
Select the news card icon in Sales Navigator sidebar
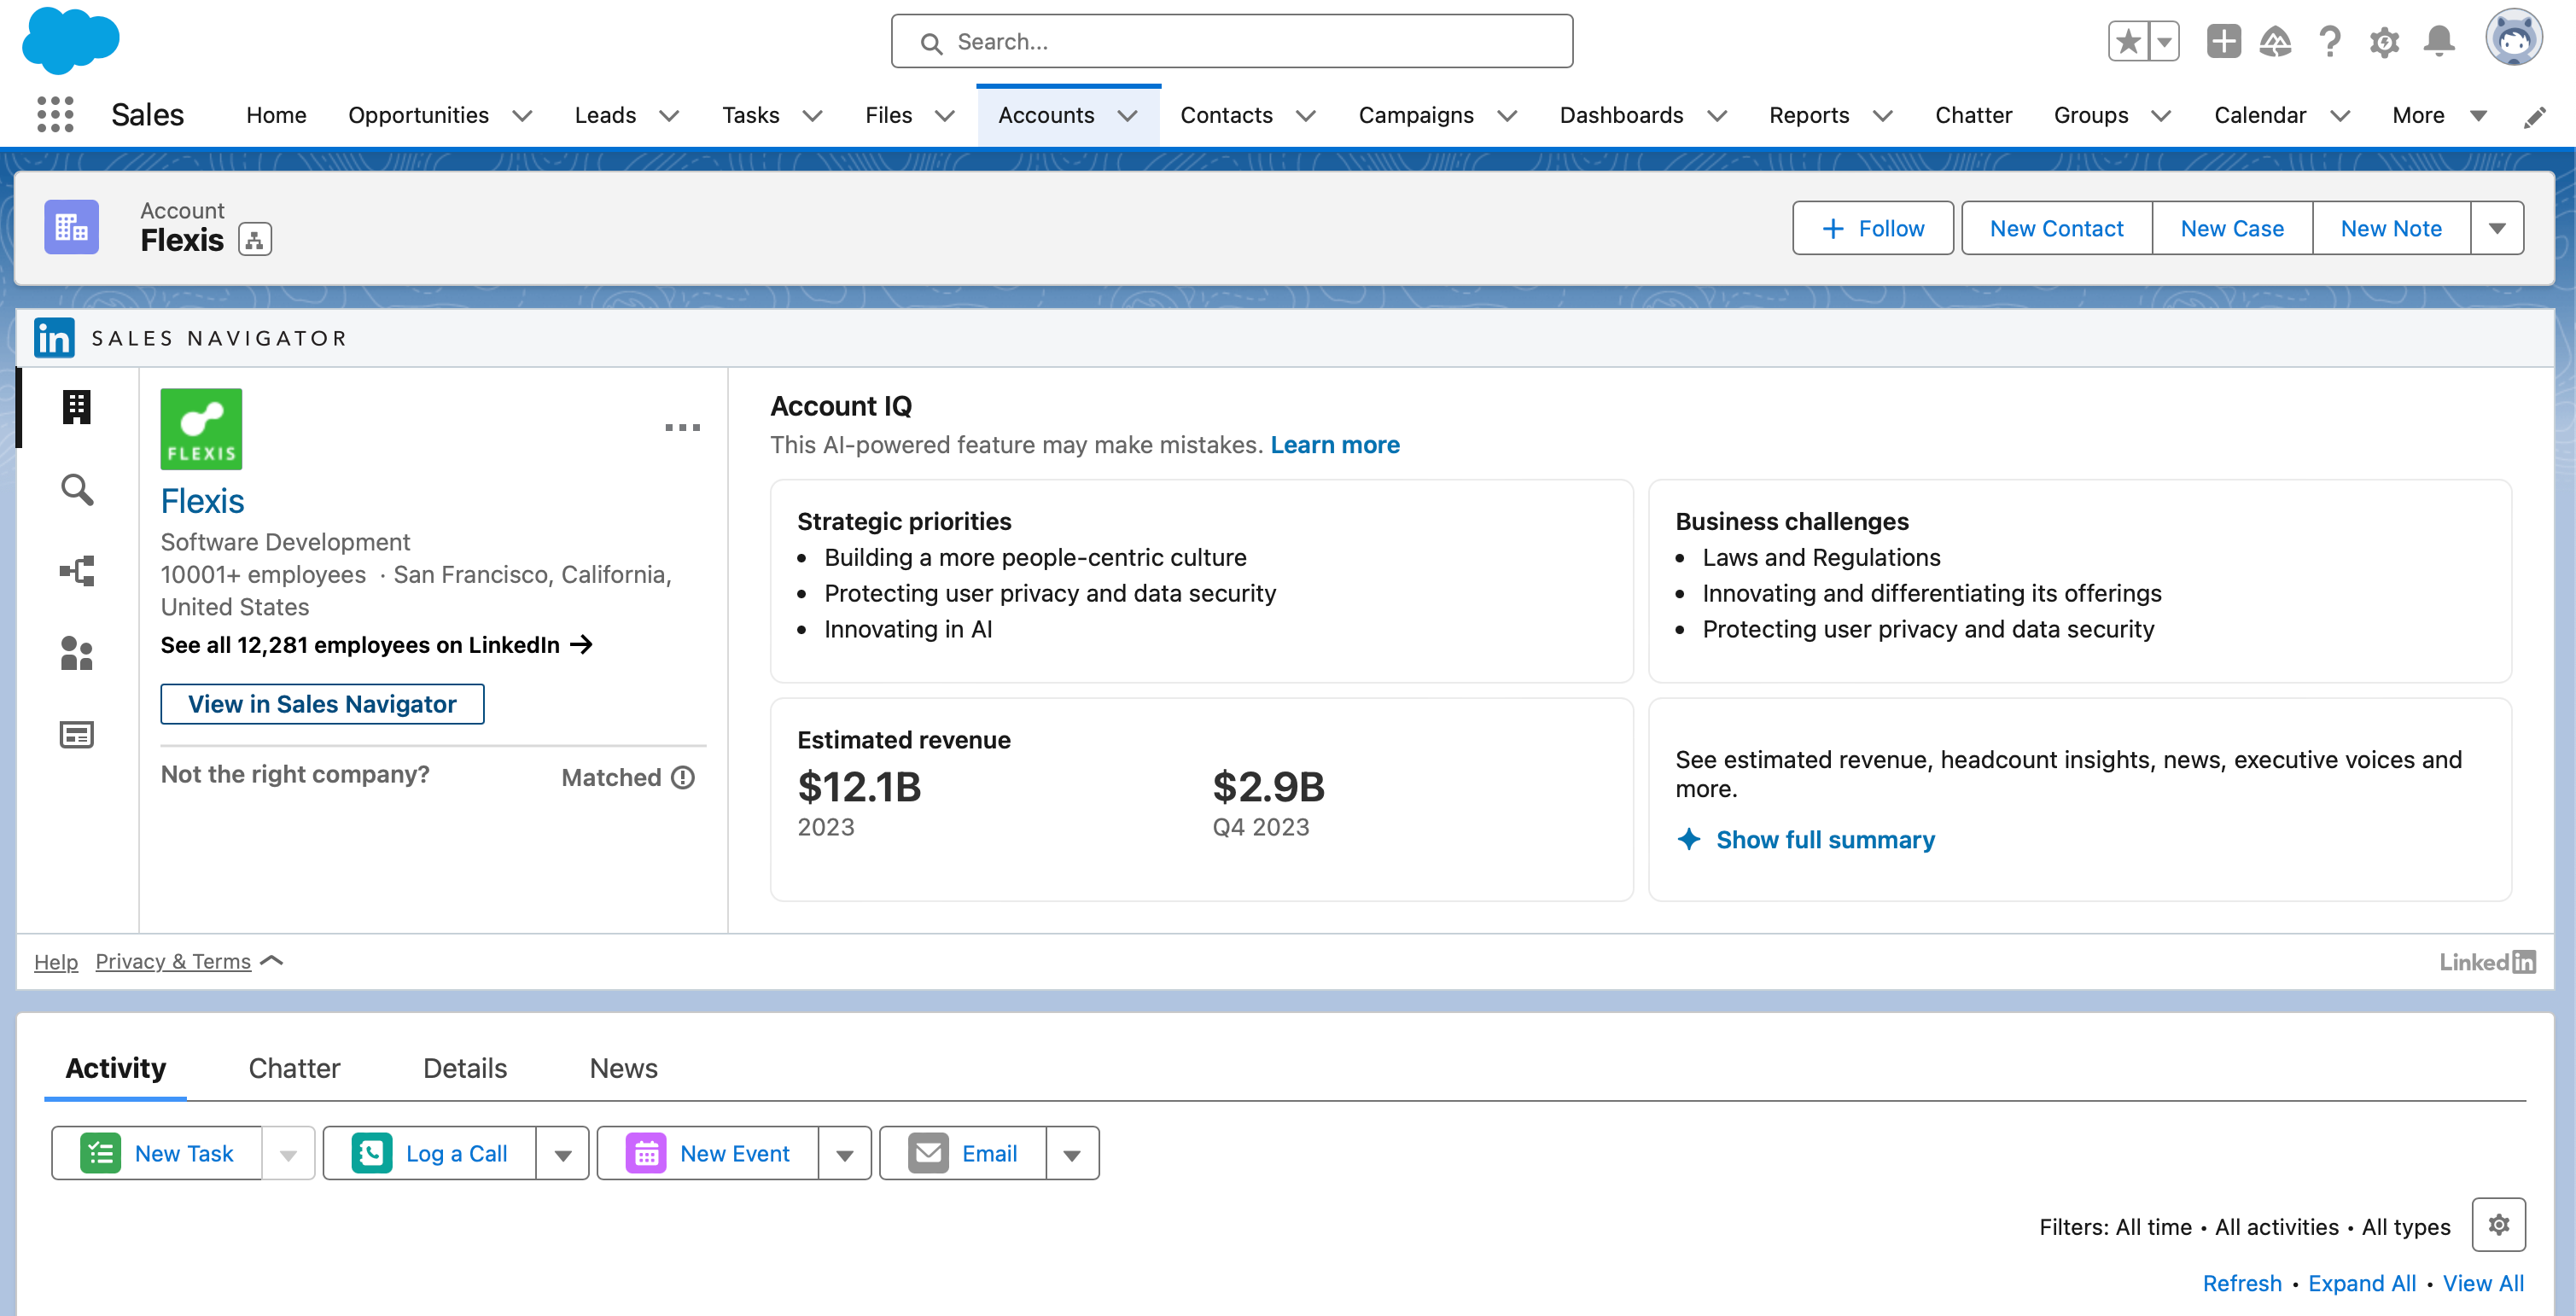point(77,735)
